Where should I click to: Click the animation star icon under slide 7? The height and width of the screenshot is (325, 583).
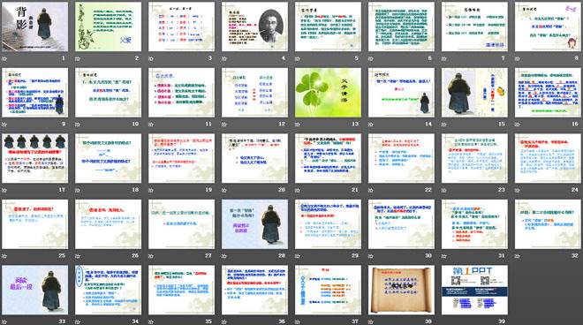tap(444, 58)
